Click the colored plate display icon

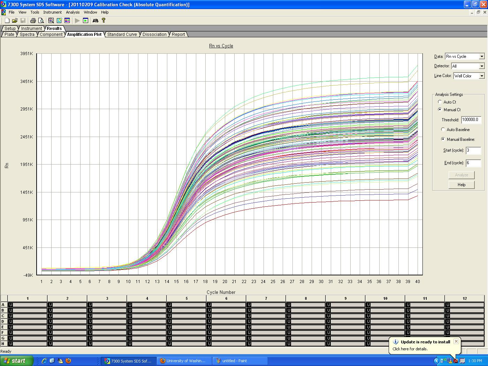click(x=67, y=21)
